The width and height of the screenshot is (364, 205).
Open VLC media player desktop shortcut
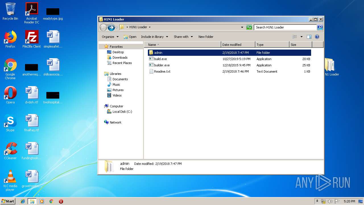[x=10, y=181]
